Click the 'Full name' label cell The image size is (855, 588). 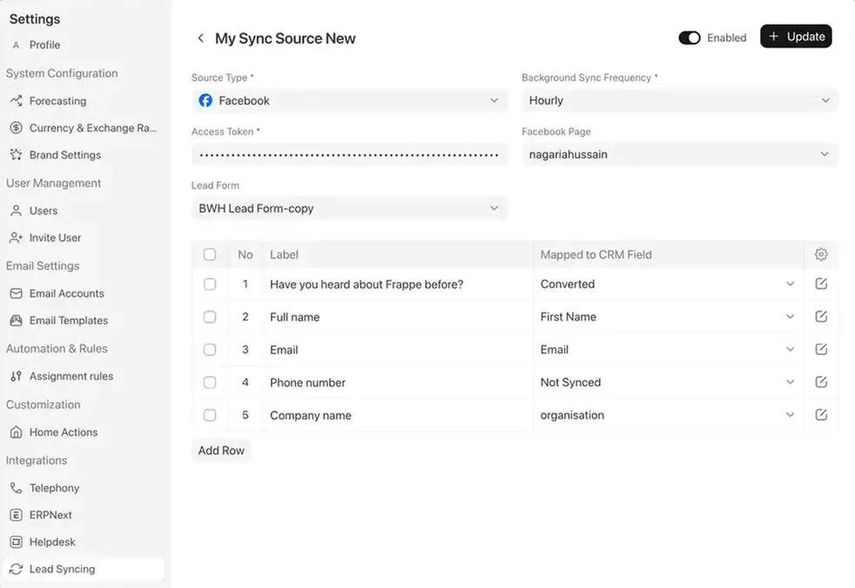(x=295, y=317)
